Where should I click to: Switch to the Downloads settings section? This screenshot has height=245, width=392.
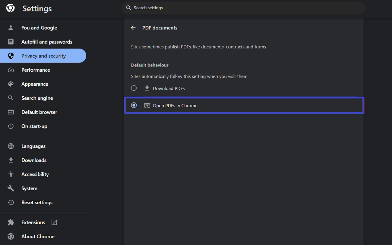pyautogui.click(x=34, y=160)
